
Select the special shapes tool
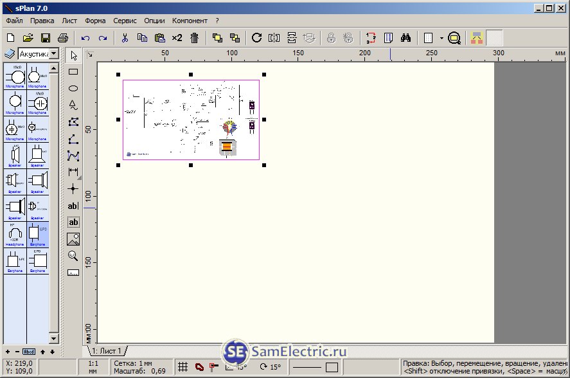coord(73,105)
